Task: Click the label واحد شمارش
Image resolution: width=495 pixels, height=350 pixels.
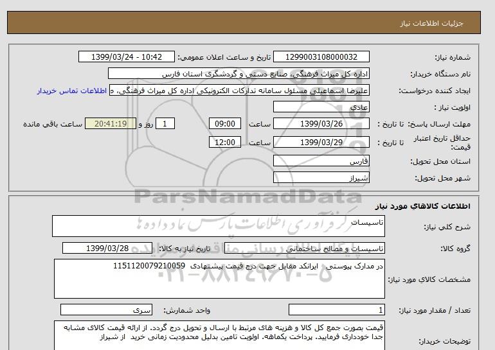Action: pyautogui.click(x=187, y=311)
